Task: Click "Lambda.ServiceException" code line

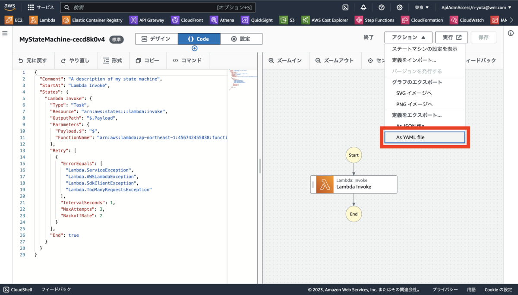Action: (99, 170)
